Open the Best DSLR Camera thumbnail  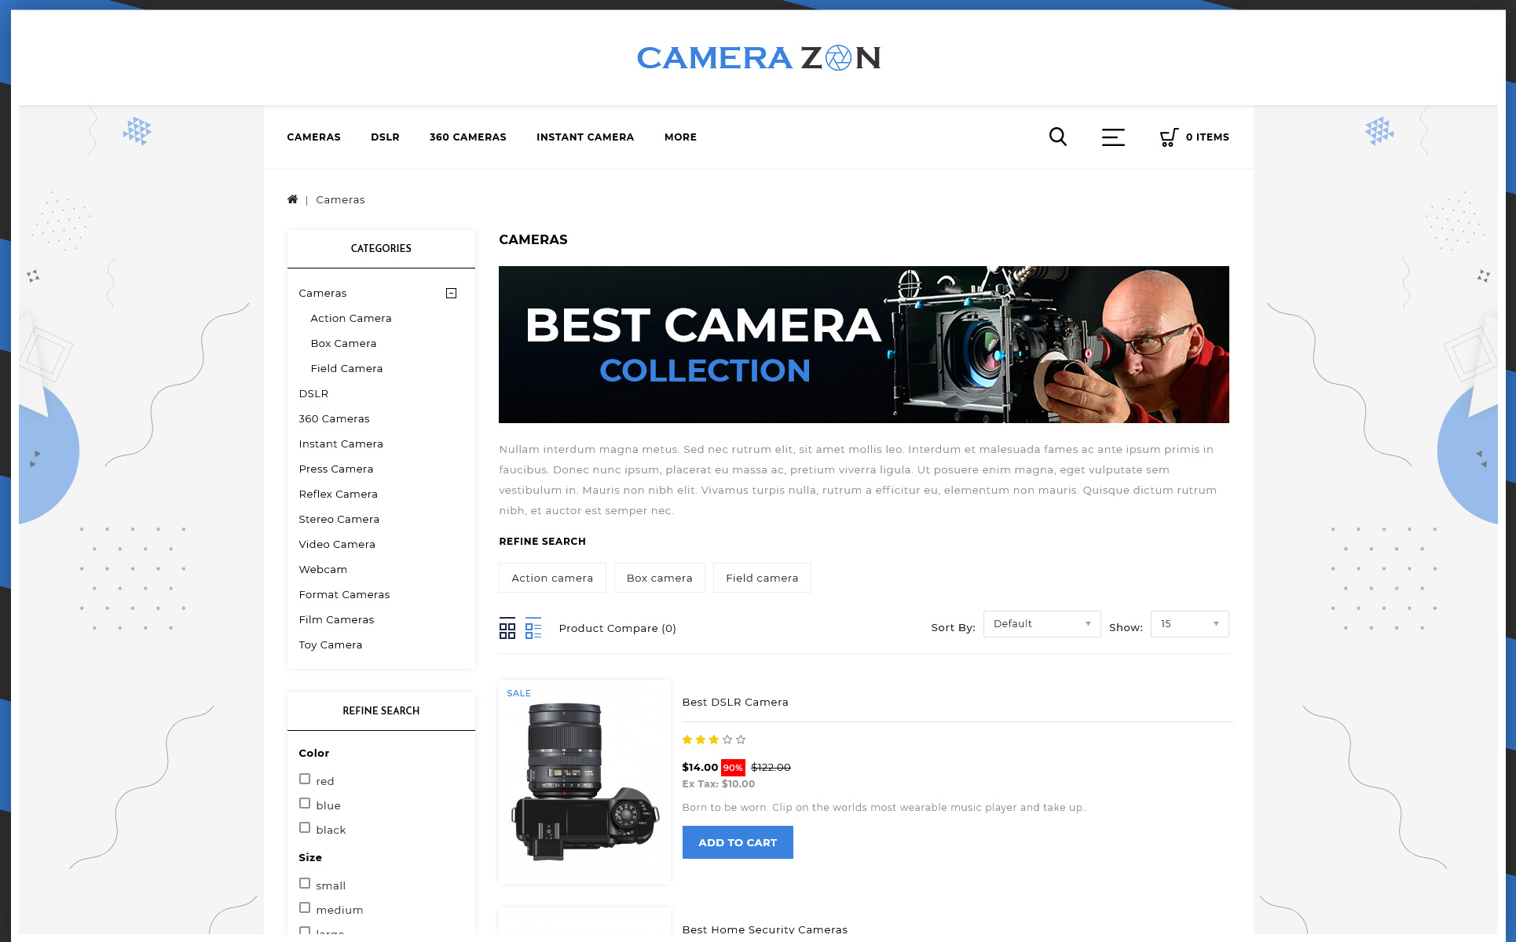tap(585, 782)
